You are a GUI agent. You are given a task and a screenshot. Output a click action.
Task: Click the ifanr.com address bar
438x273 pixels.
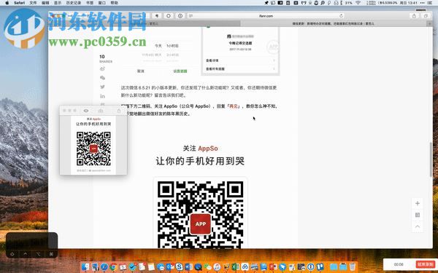pyautogui.click(x=266, y=16)
